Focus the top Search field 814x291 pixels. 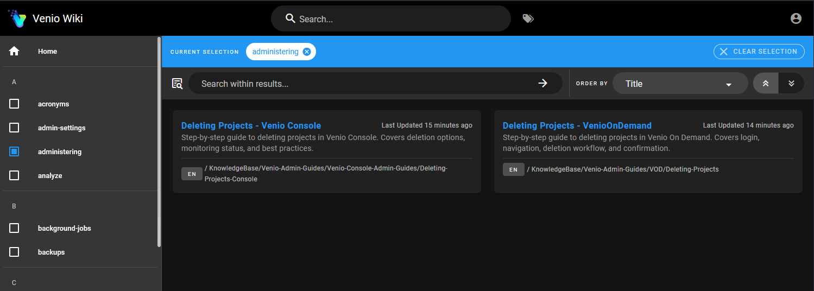tap(391, 18)
